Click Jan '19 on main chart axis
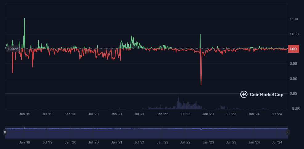The width and height of the screenshot is (304, 149). click(25, 114)
